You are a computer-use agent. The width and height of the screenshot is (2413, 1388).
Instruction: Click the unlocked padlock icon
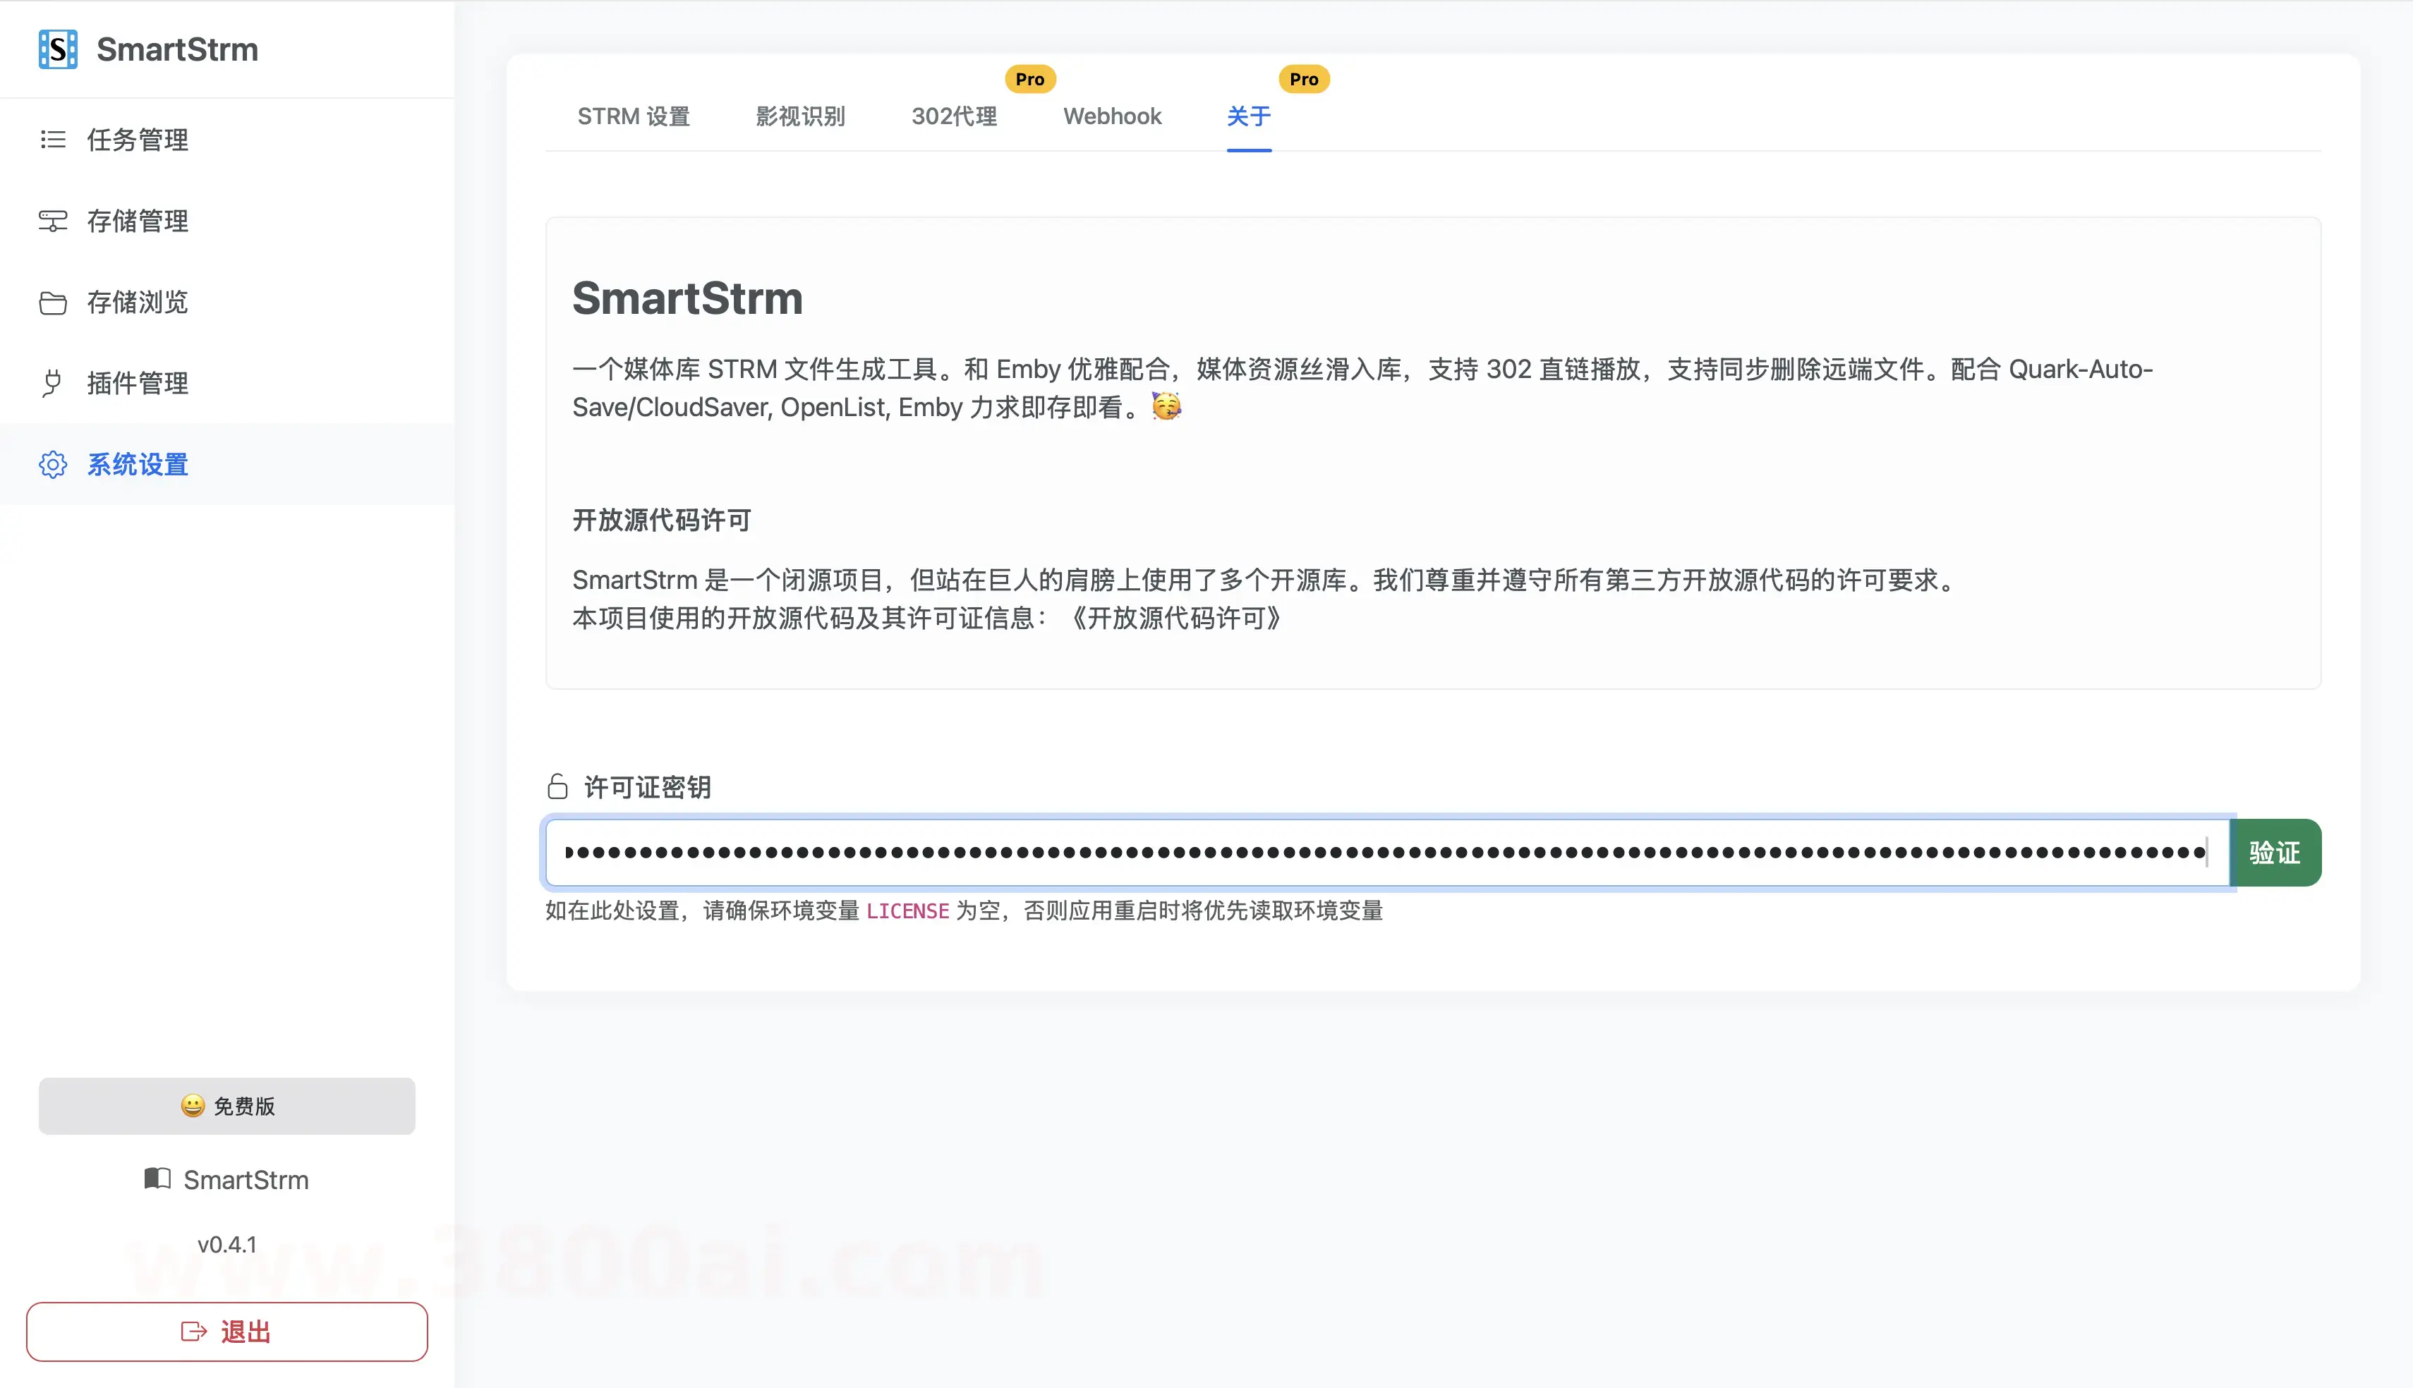tap(557, 786)
